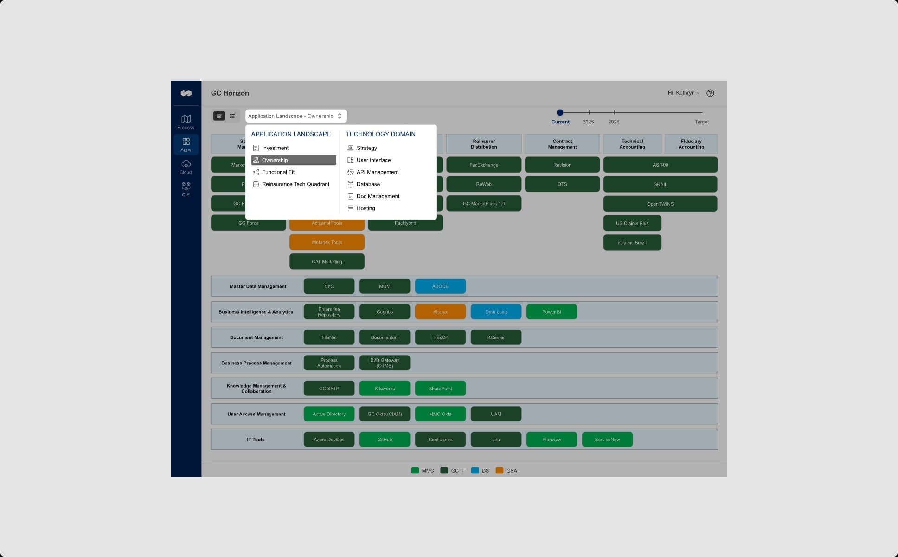Click the Strategy option icon
Image resolution: width=898 pixels, height=557 pixels.
[x=351, y=148]
